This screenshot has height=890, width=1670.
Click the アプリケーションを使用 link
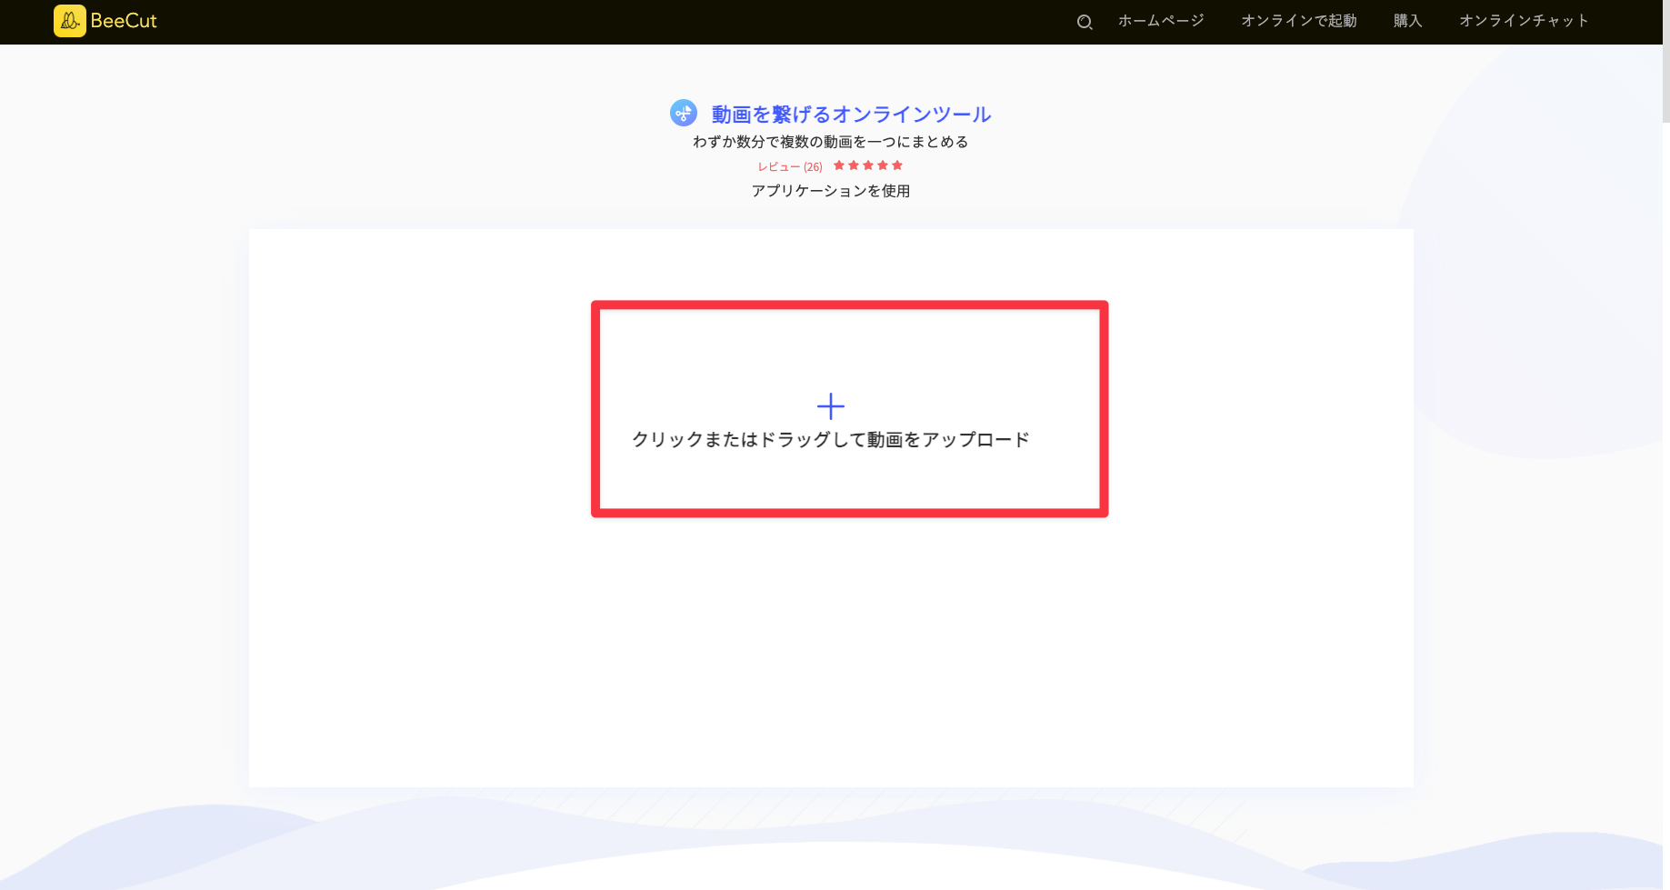click(x=831, y=191)
